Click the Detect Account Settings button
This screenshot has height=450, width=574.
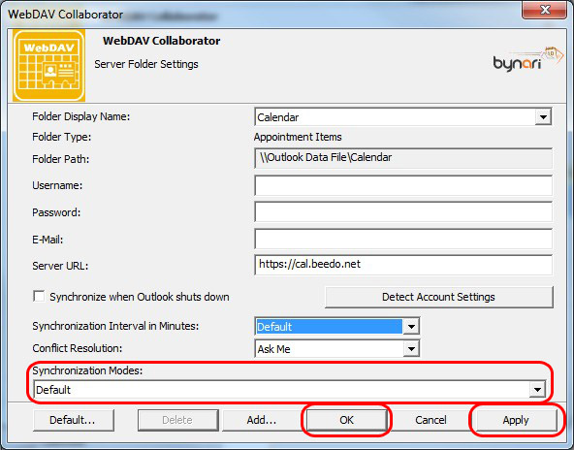(x=438, y=297)
